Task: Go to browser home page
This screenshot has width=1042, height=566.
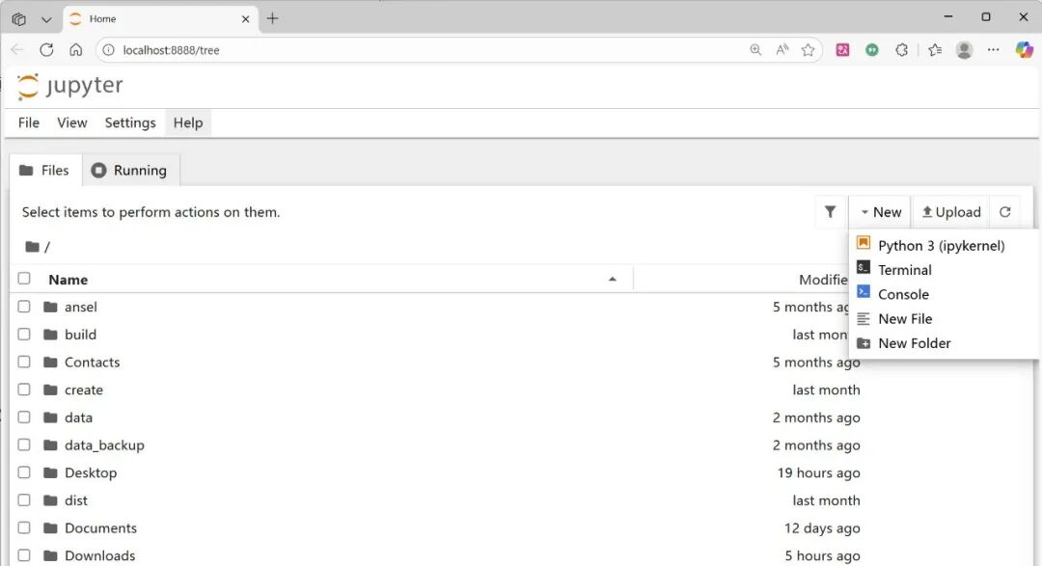Action: (76, 50)
